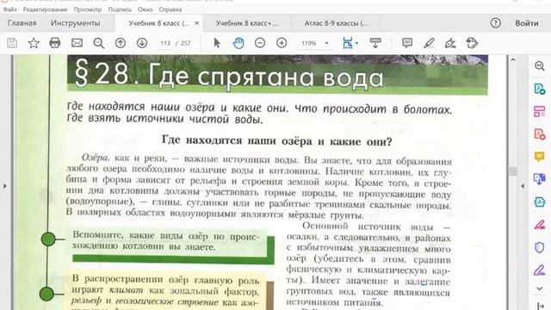Click the fit page width icon
Image resolution: width=551 pixels, height=310 pixels.
pos(348,43)
